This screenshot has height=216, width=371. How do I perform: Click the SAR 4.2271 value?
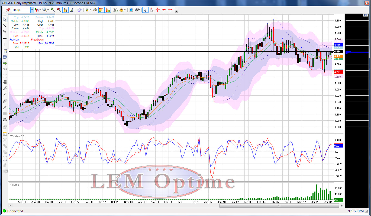50,36
